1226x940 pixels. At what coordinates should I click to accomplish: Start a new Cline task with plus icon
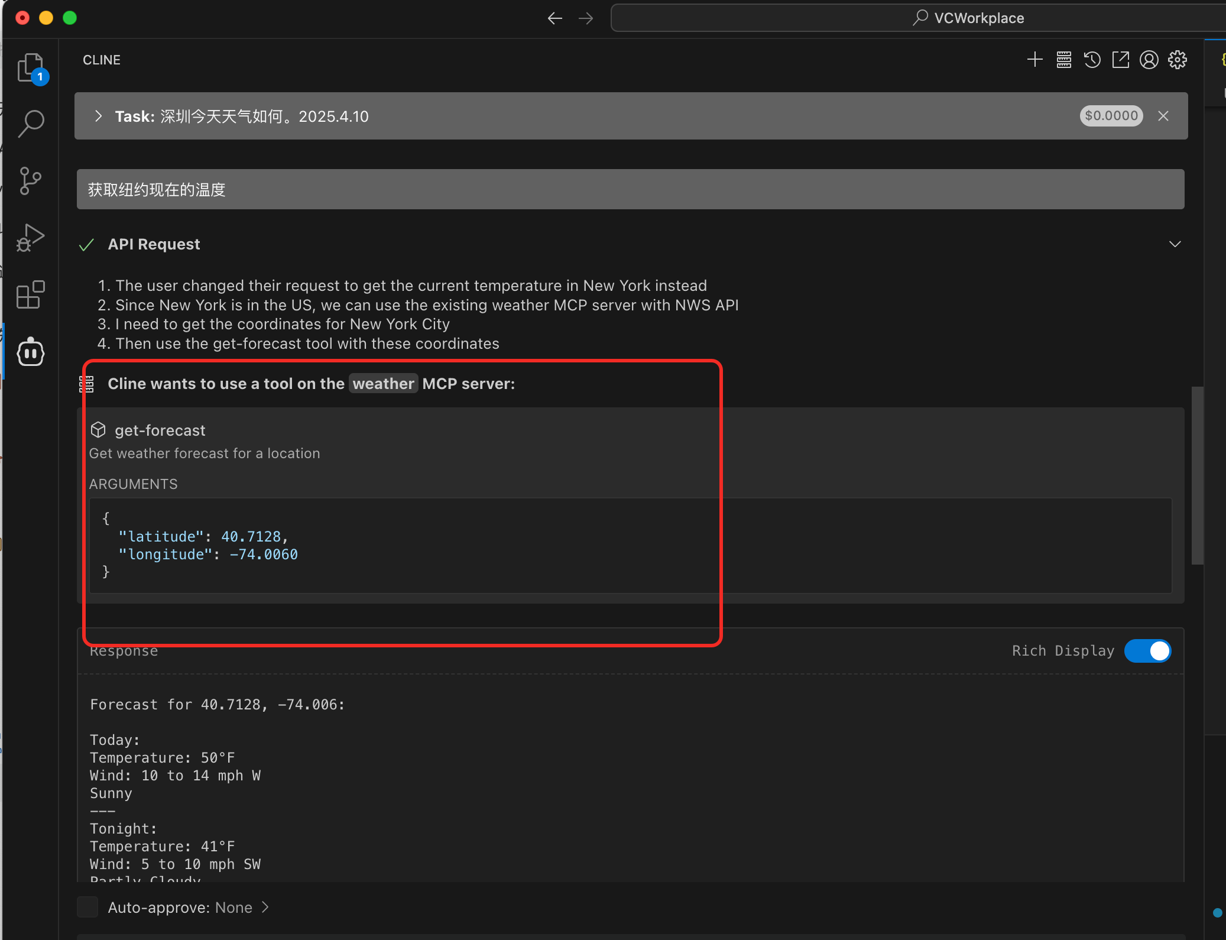click(x=1034, y=60)
